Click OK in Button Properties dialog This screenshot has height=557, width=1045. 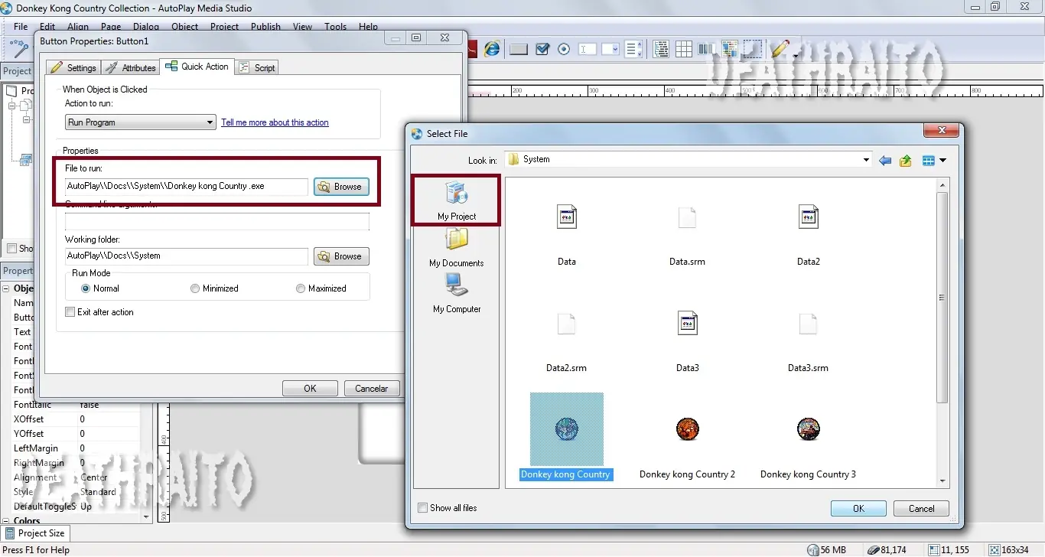coord(310,389)
